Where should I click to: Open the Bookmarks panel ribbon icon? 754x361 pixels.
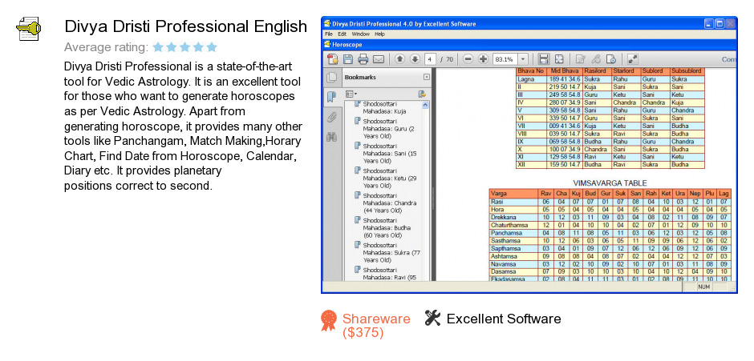click(x=331, y=97)
